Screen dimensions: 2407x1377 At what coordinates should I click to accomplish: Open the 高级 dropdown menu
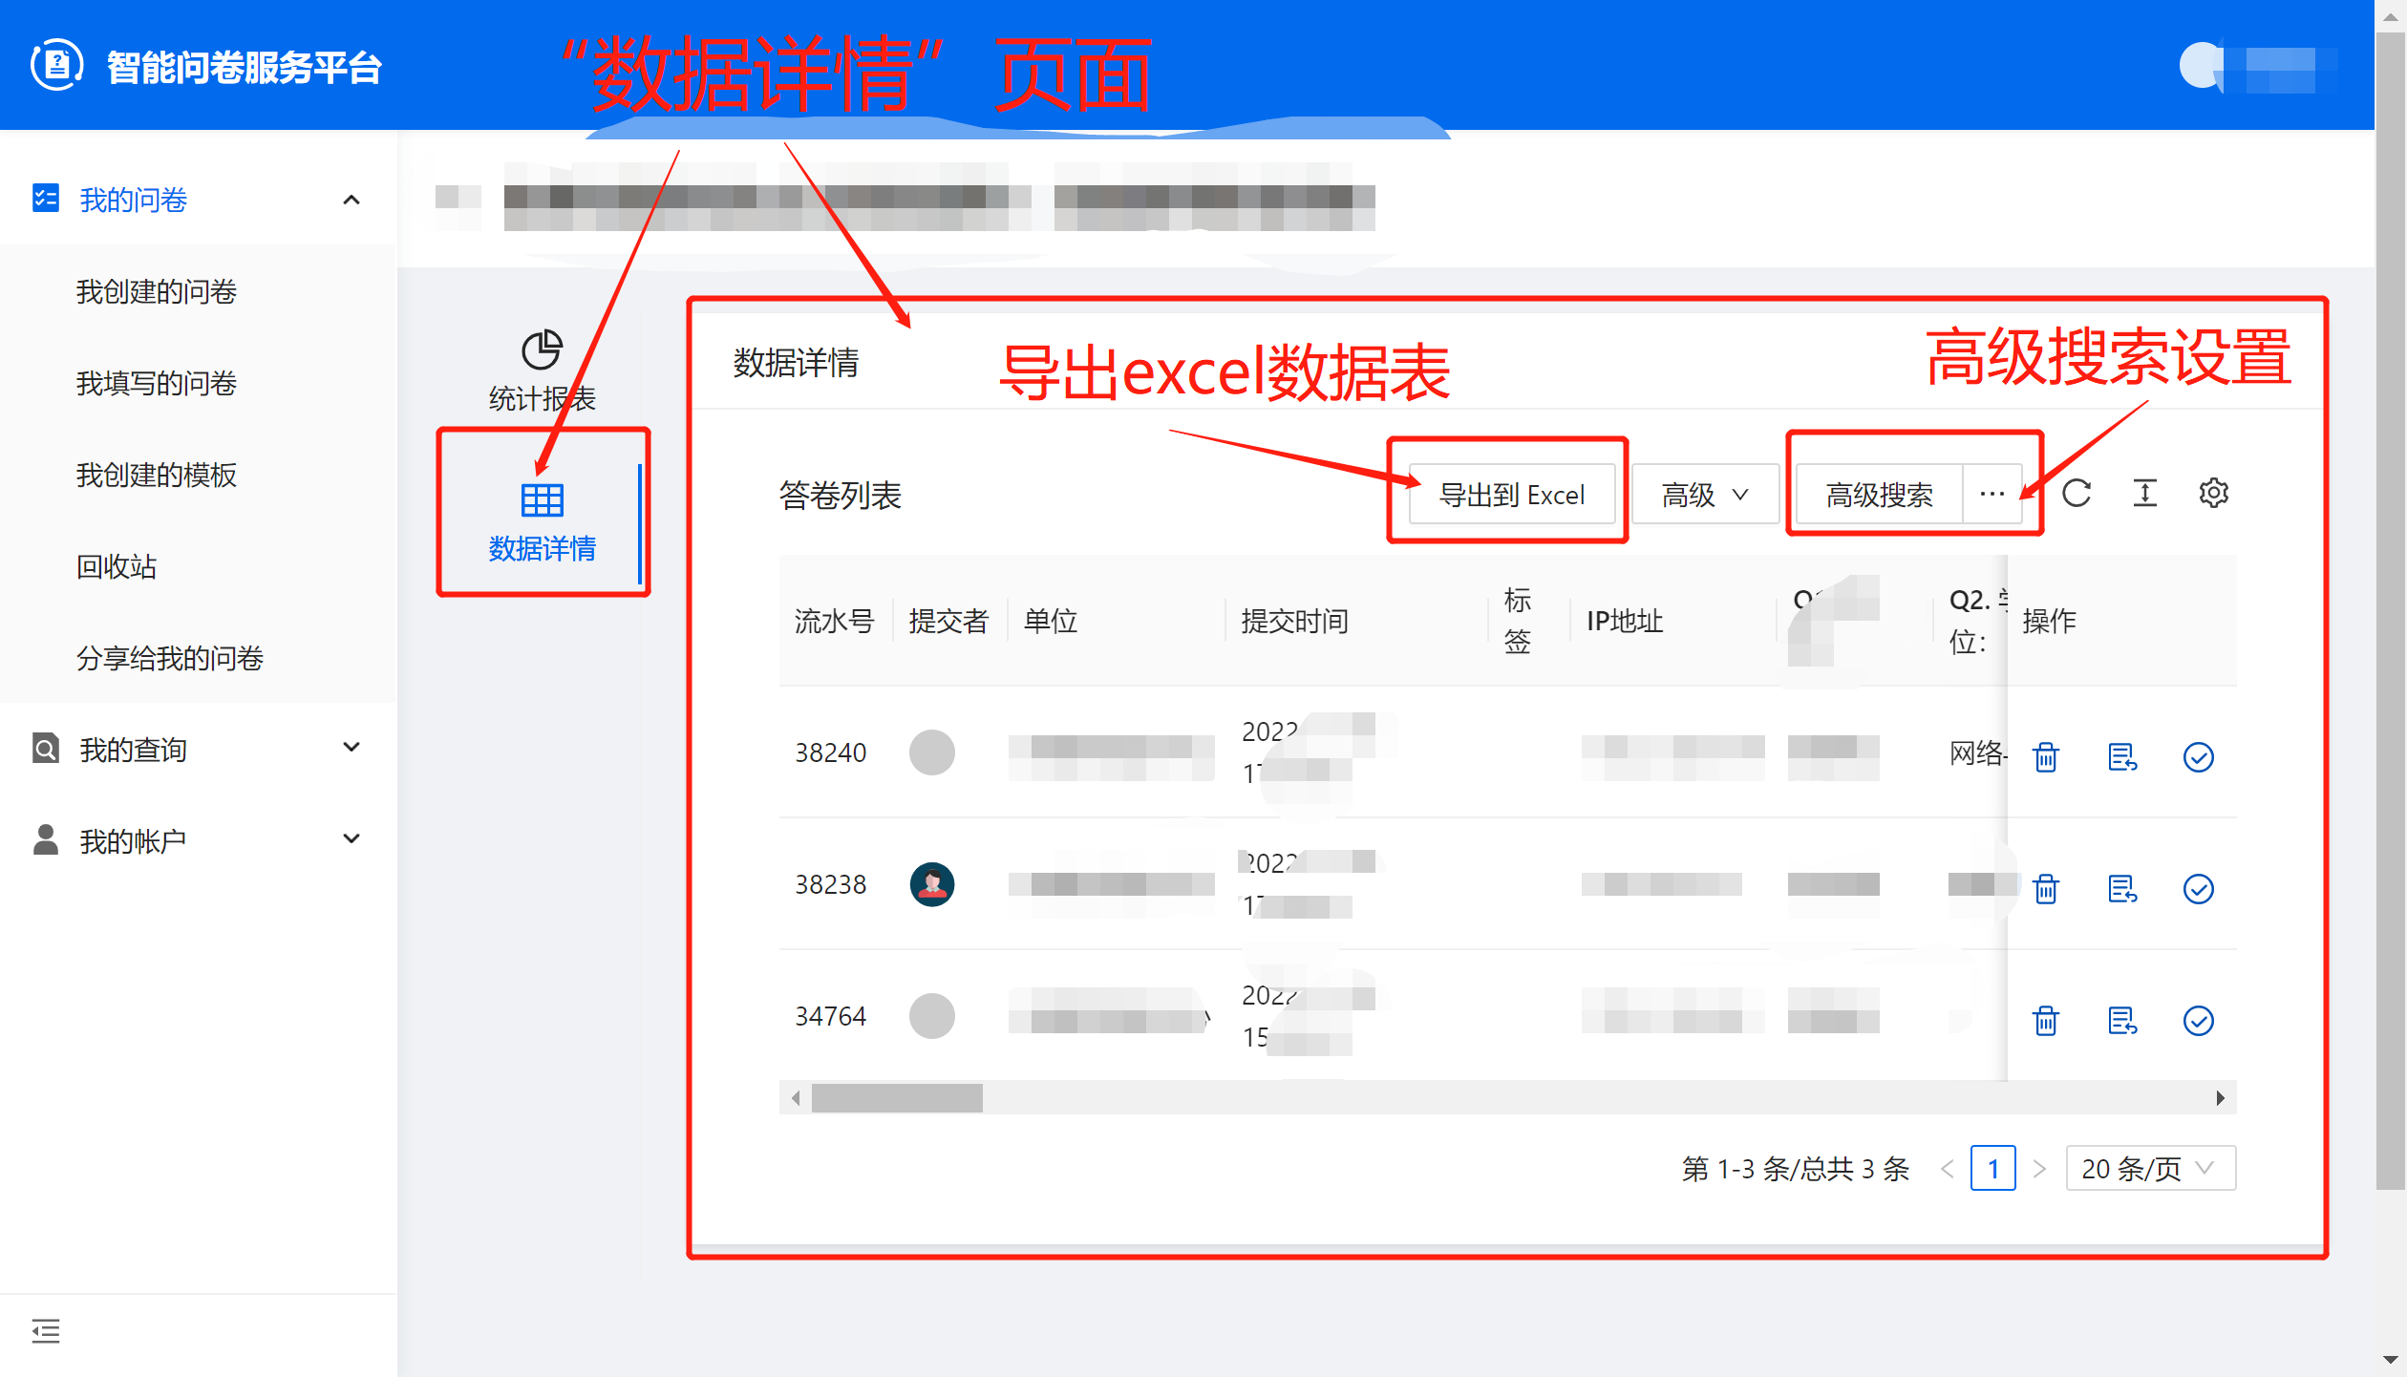pos(1704,495)
